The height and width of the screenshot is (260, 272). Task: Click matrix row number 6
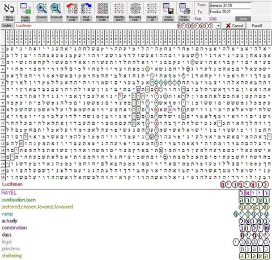click(x=3, y=82)
